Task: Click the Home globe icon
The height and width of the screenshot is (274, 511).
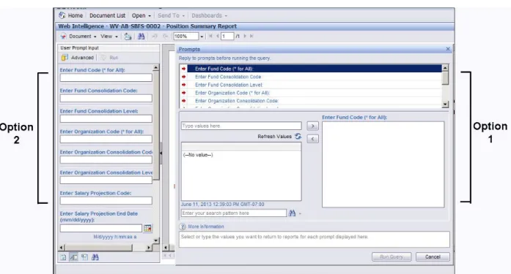Action: coord(62,15)
